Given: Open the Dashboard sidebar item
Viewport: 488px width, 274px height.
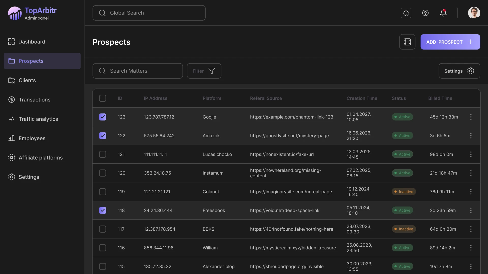Looking at the screenshot, I should (x=32, y=42).
